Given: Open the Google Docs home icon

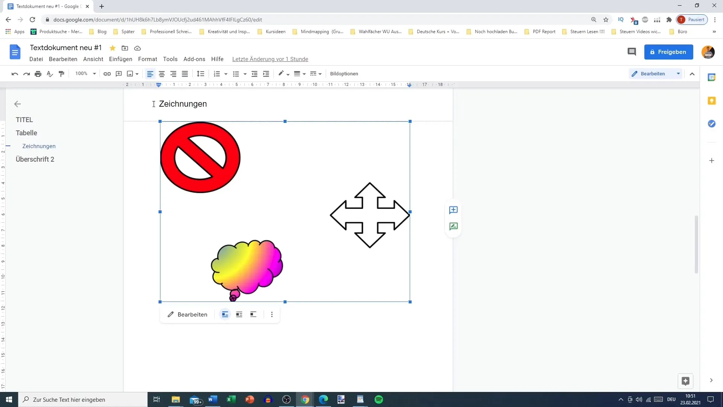Looking at the screenshot, I should (15, 52).
